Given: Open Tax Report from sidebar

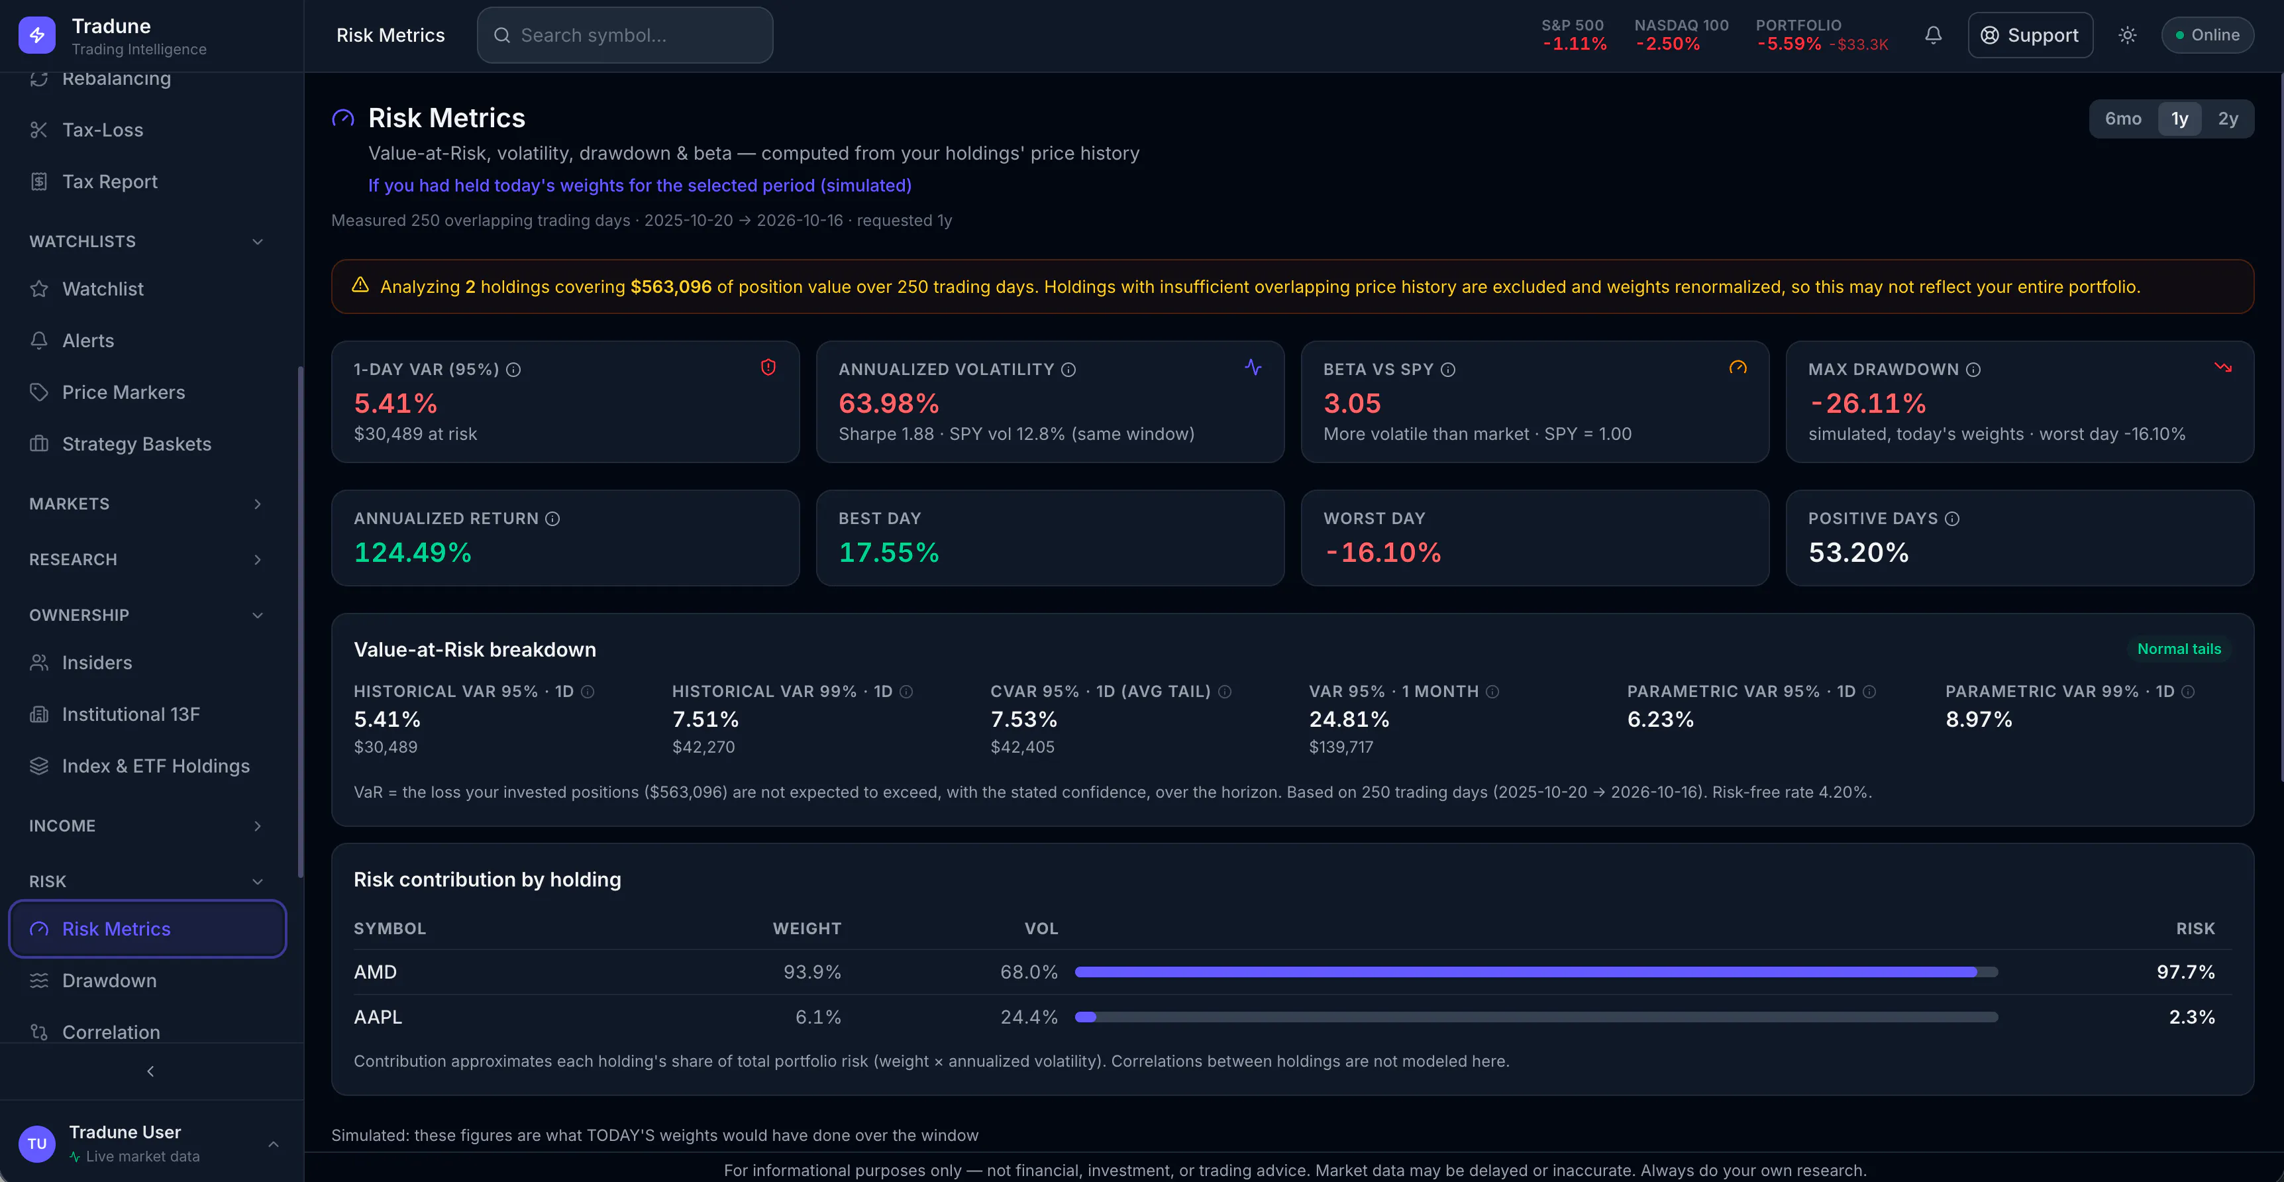Looking at the screenshot, I should click(x=147, y=182).
